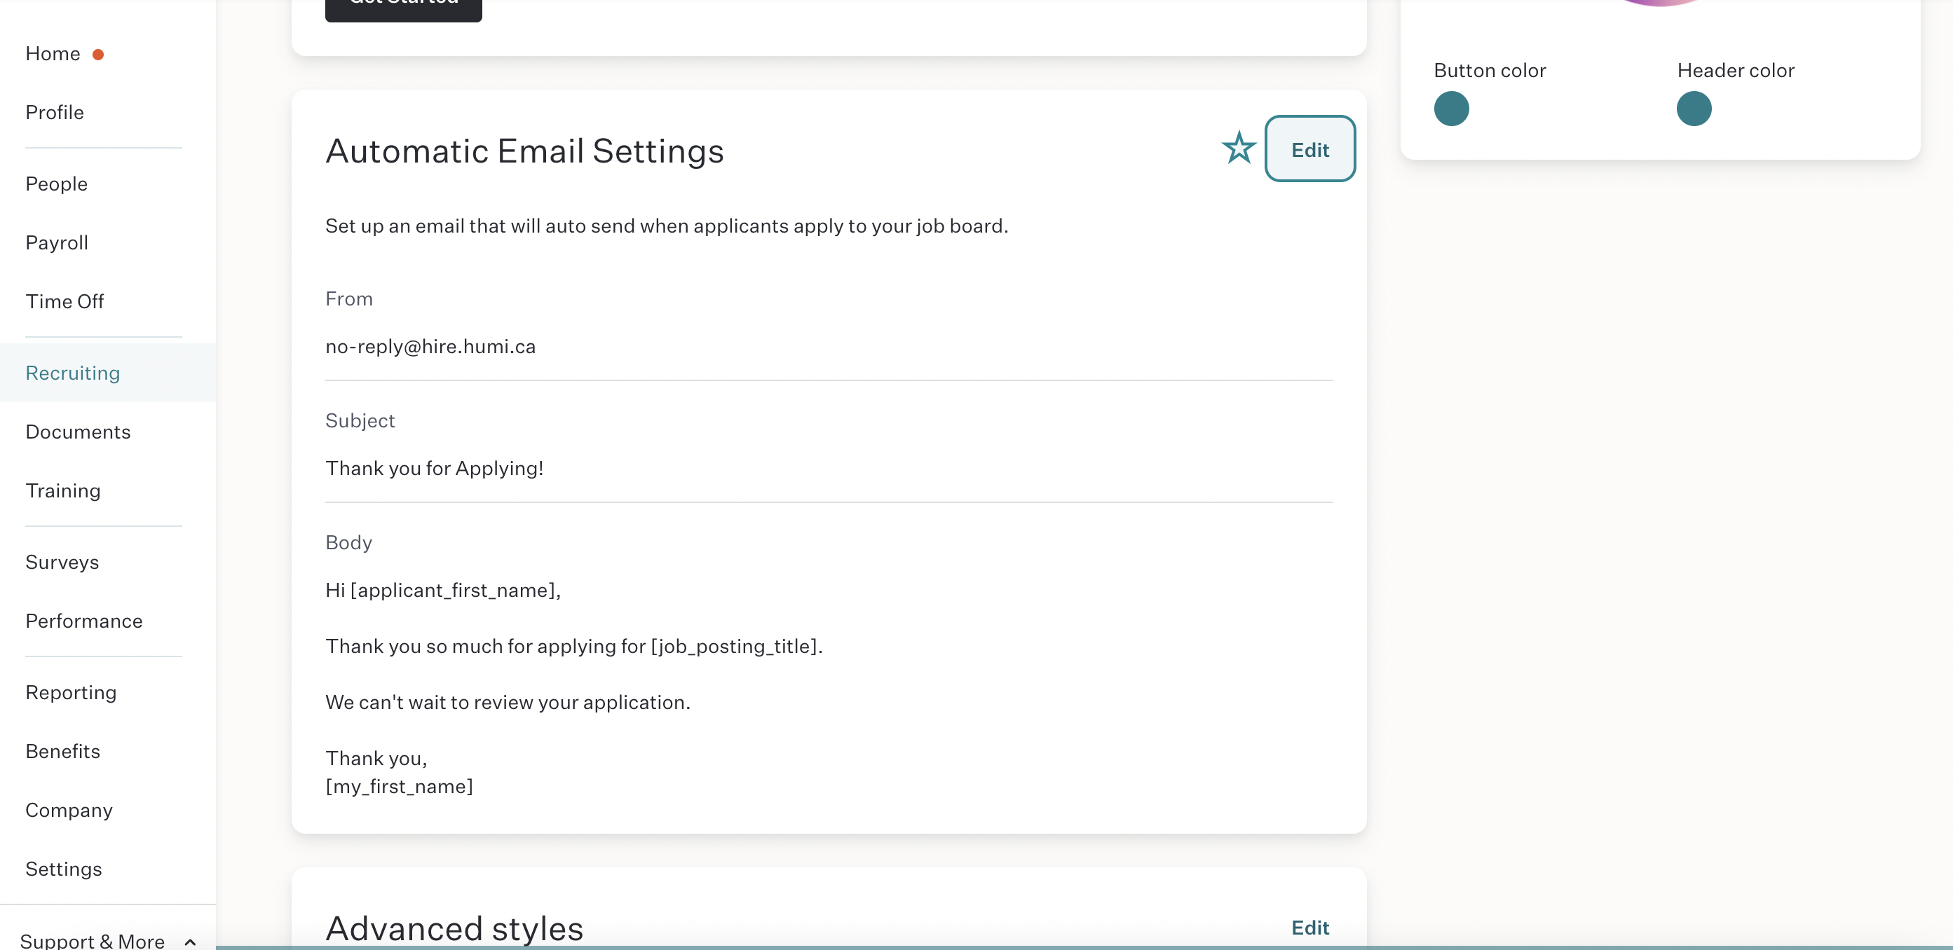
Task: Navigate to Payroll
Action: (x=57, y=242)
